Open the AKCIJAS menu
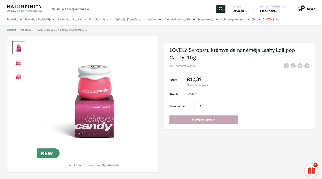 [270, 20]
